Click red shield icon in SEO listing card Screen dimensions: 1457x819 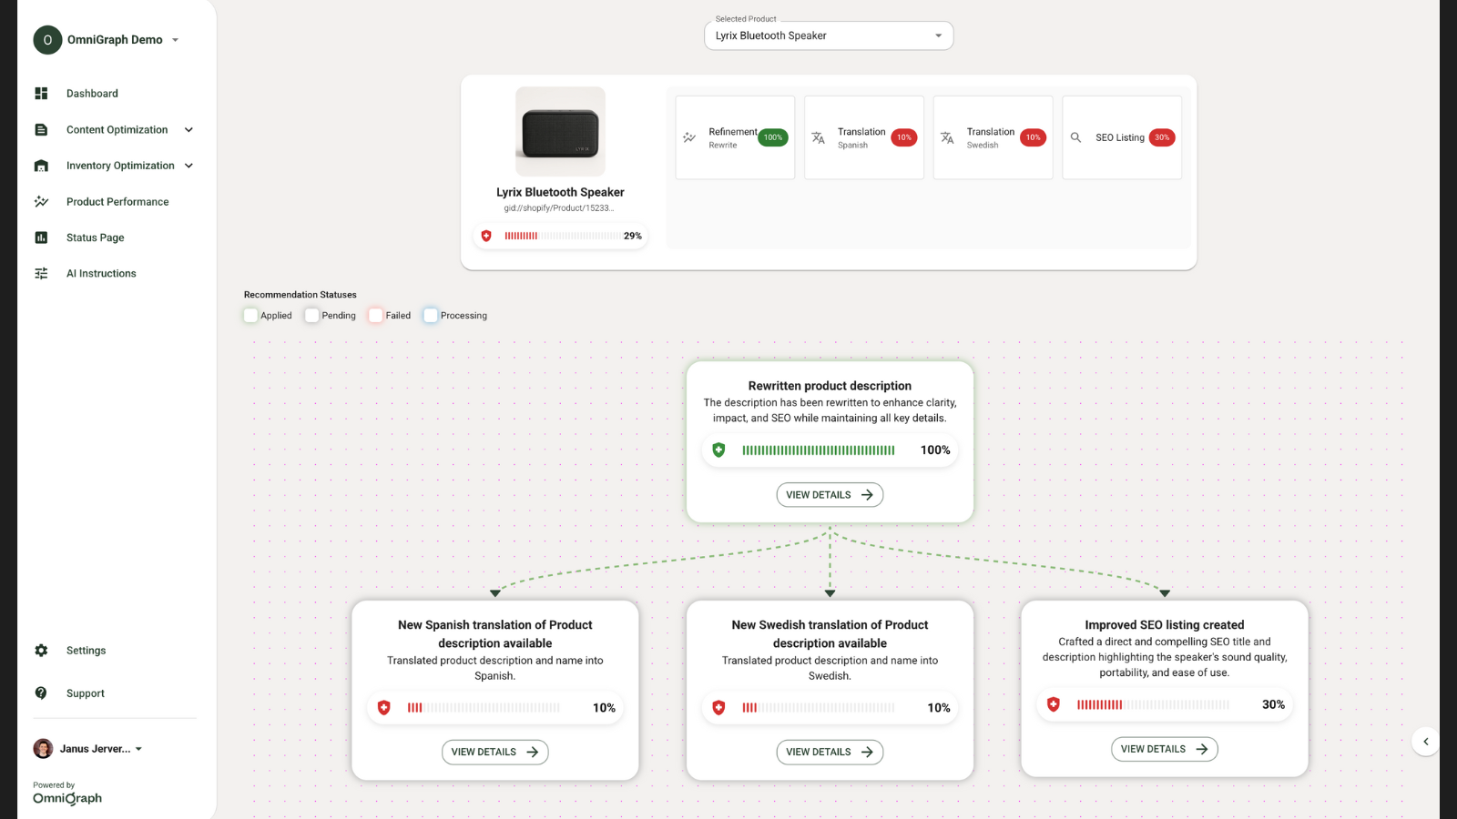coord(1054,704)
